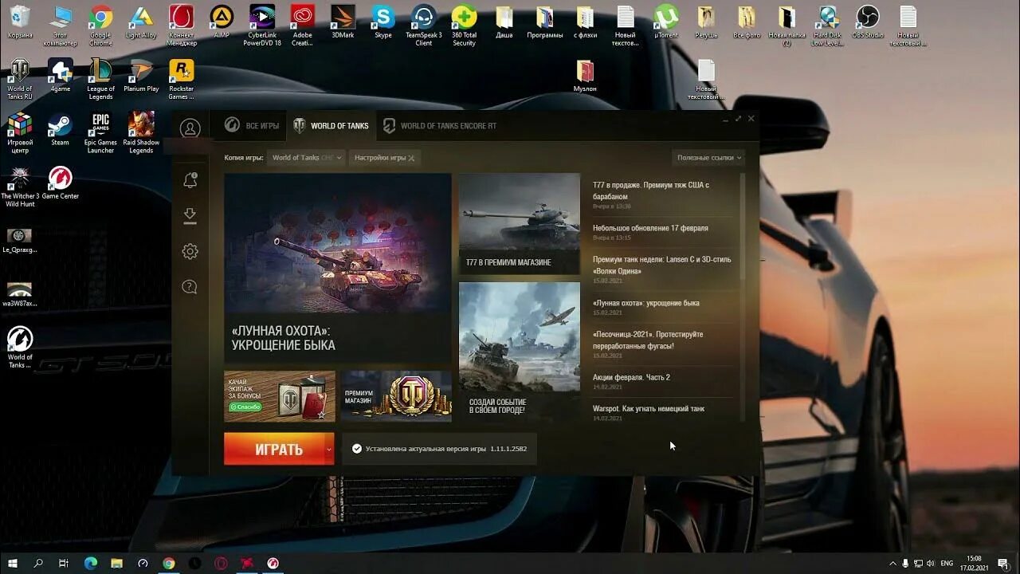
Task: Select the Skype desktop icon
Action: [x=383, y=22]
